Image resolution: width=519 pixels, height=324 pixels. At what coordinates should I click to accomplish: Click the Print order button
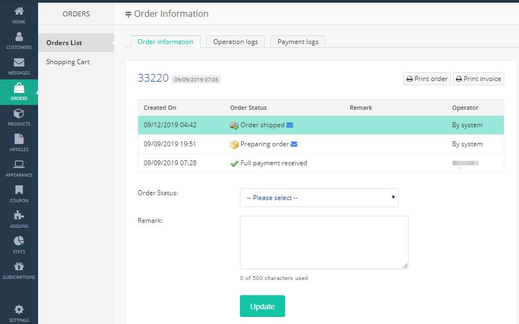click(x=427, y=79)
